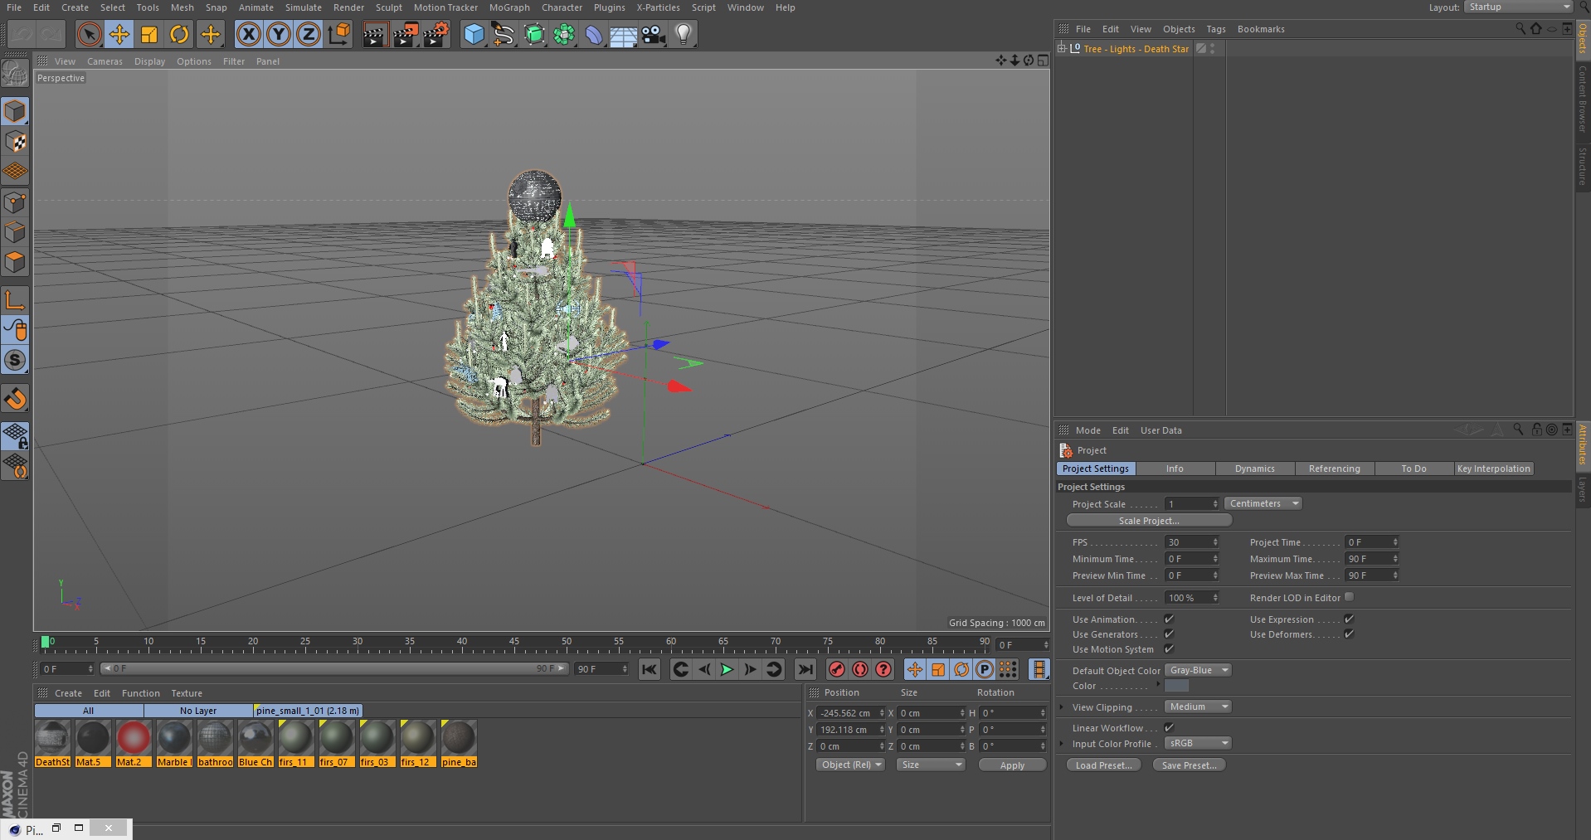This screenshot has width=1591, height=840.
Task: Activate the Move tool
Action: click(119, 34)
